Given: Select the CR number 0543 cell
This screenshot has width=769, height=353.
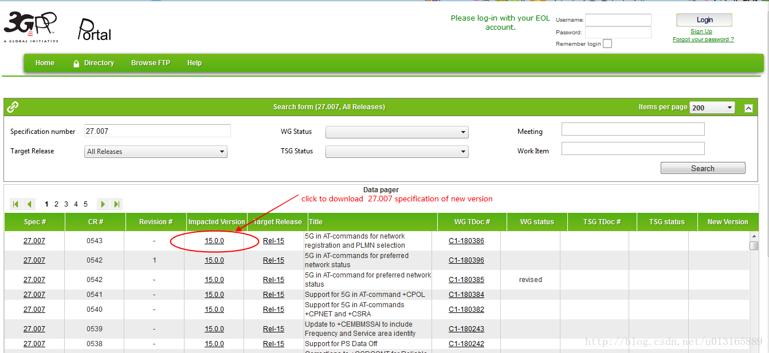Looking at the screenshot, I should point(95,241).
